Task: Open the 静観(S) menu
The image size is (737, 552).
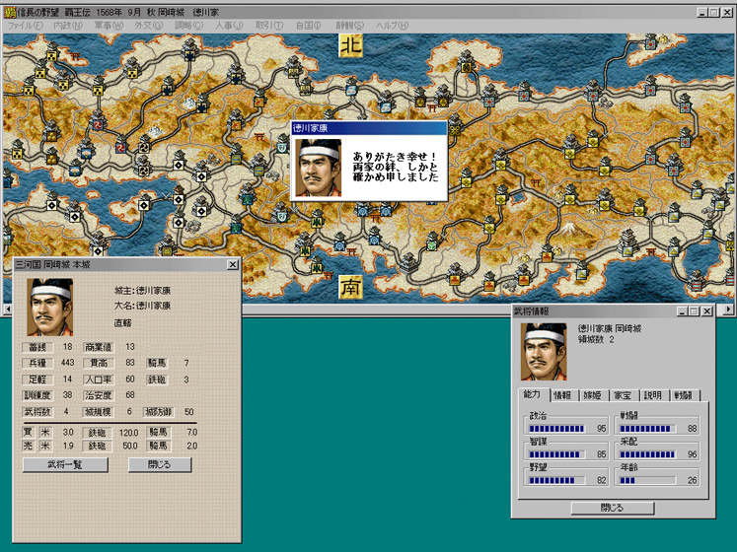Action: [x=349, y=26]
